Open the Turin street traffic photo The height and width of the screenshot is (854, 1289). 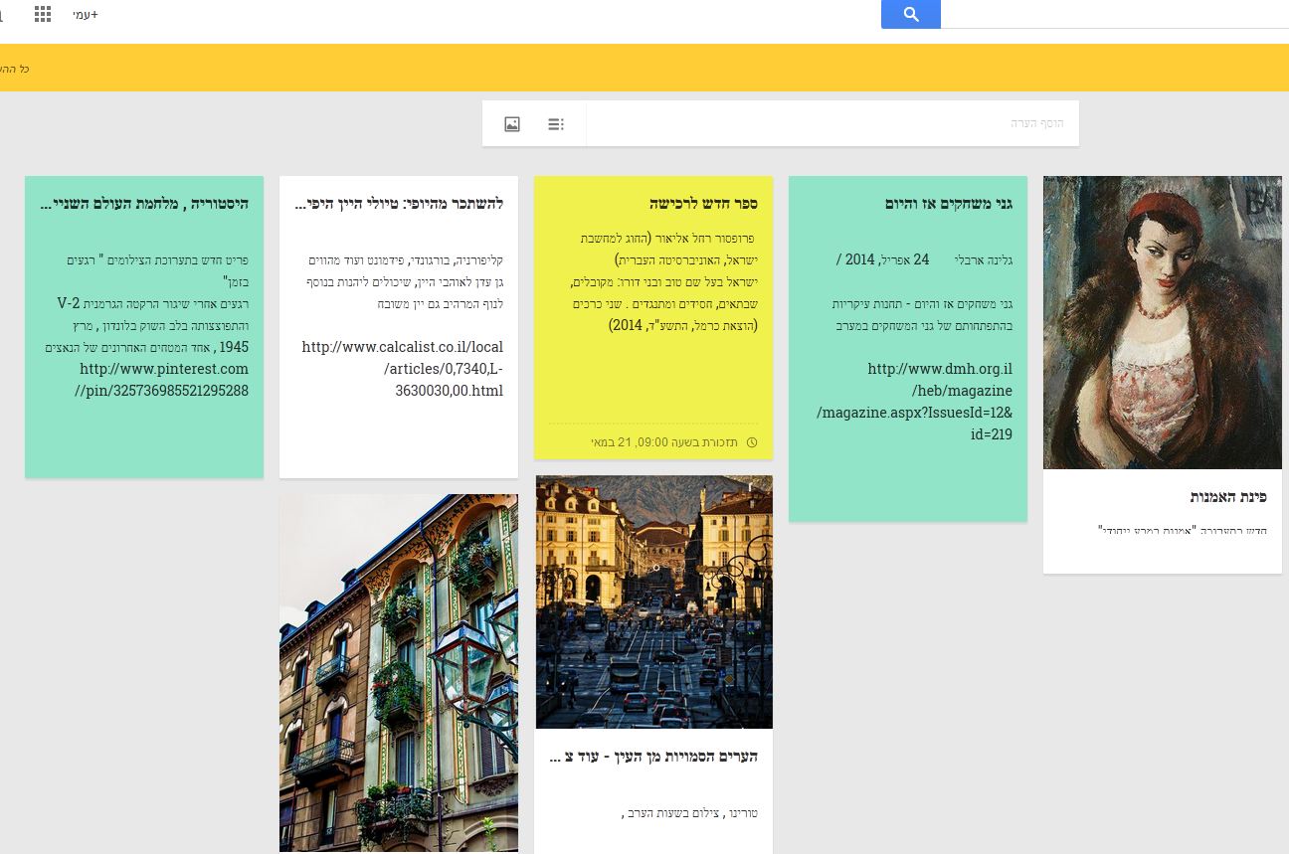[x=654, y=601]
